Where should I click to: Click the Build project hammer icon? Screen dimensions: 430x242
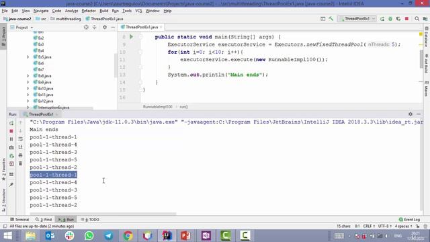click(331, 19)
